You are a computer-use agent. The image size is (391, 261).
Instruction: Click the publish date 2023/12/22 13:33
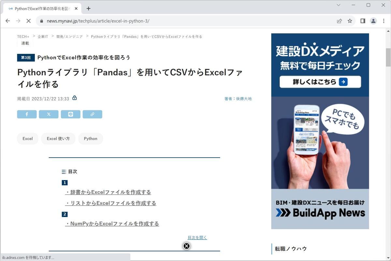point(43,99)
